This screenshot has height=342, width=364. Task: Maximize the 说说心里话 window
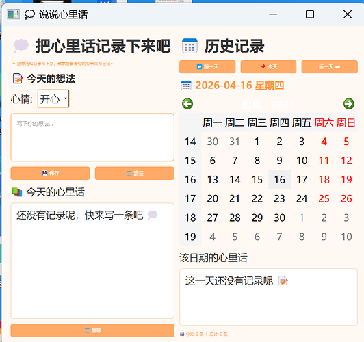[310, 14]
